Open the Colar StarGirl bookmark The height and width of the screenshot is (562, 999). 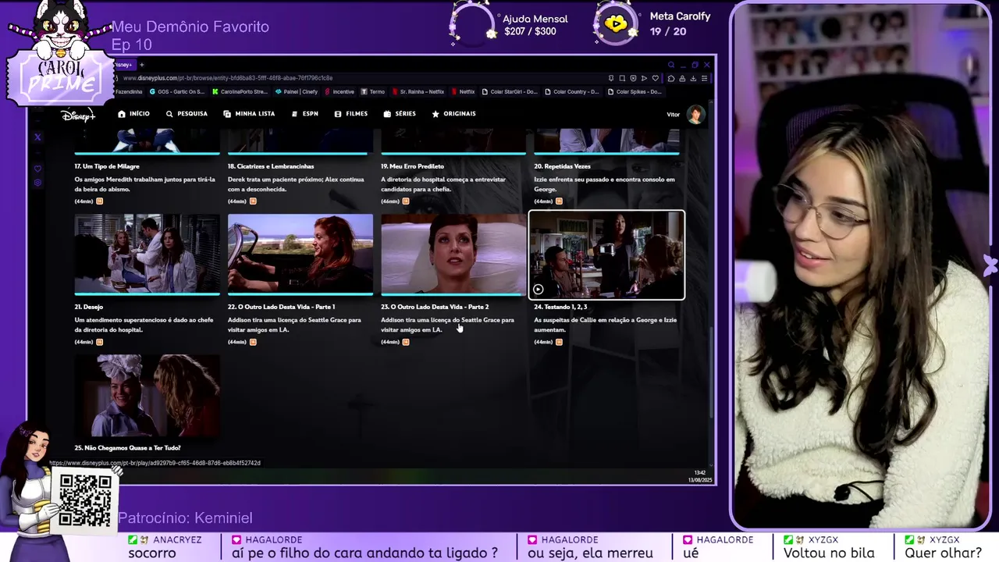(x=510, y=92)
